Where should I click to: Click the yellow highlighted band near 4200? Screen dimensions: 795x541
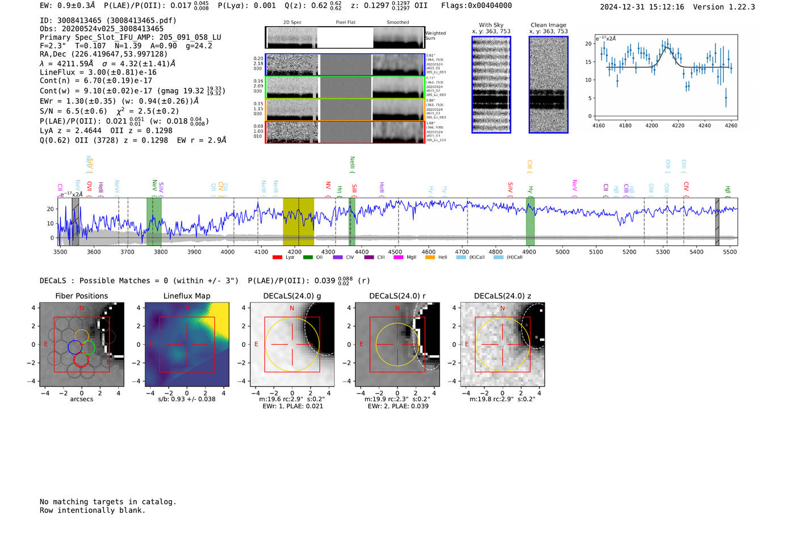(x=299, y=222)
